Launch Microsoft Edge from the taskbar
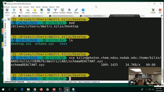 (22, 89)
